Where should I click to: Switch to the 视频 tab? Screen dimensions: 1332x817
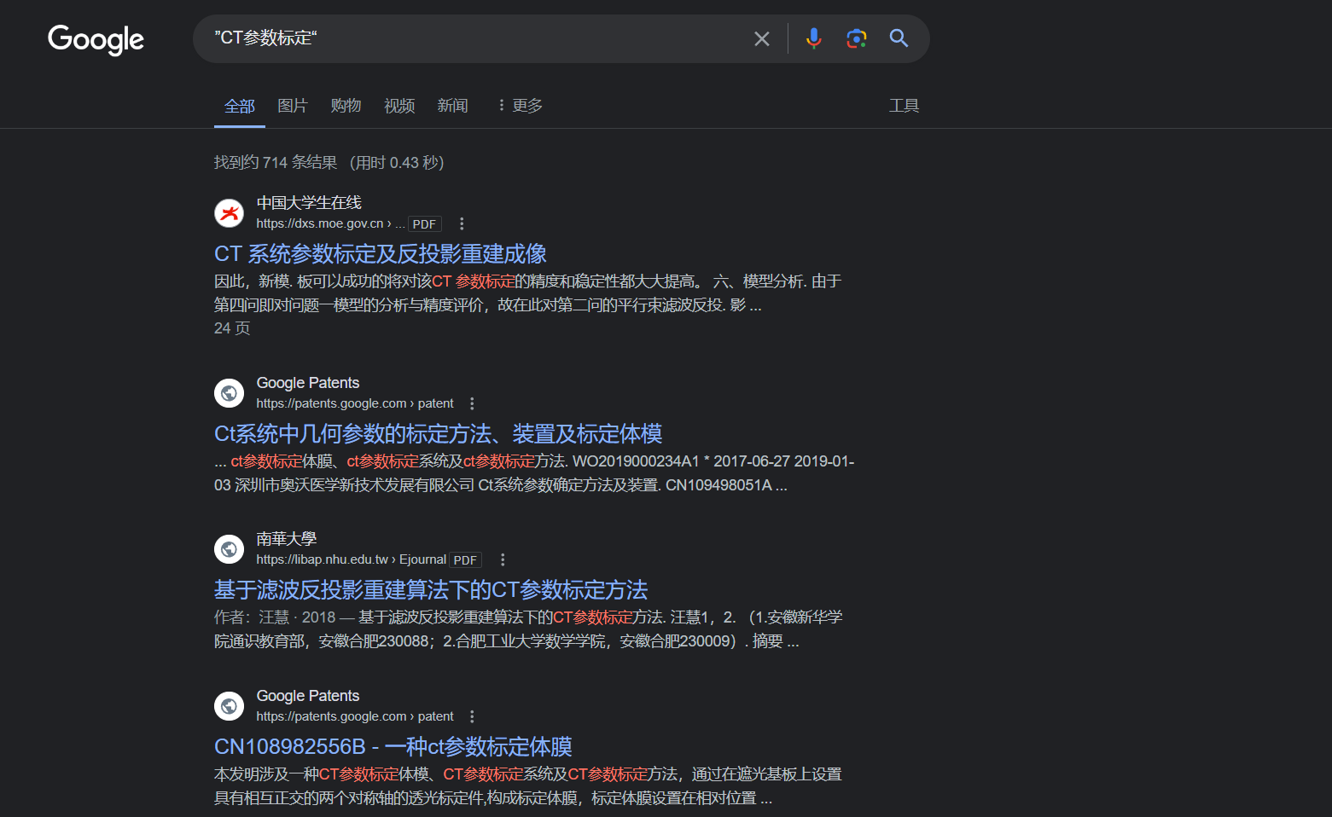click(x=399, y=106)
